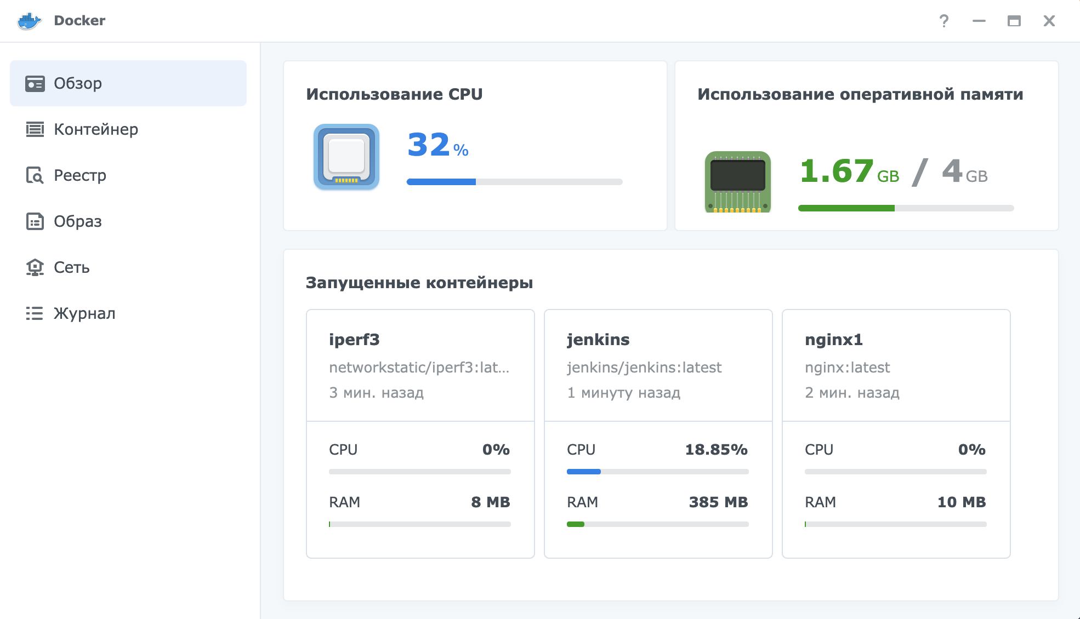Click the 1.67 GB memory usage bar

(906, 208)
